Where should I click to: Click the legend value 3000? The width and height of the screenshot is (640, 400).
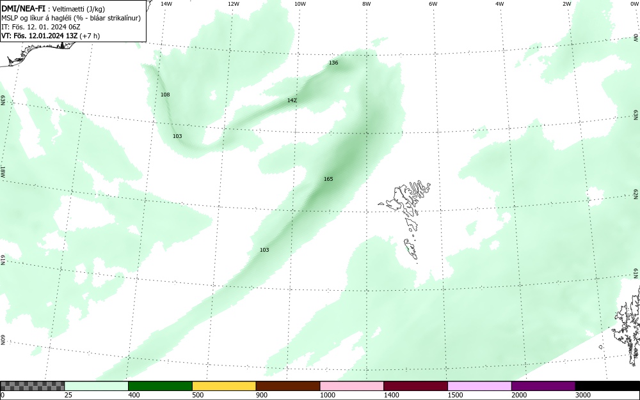pos(583,395)
